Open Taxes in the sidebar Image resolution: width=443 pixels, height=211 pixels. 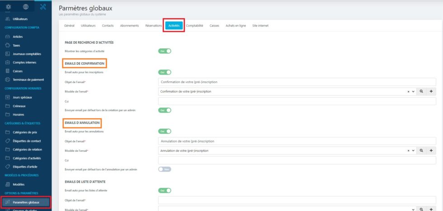coord(16,45)
